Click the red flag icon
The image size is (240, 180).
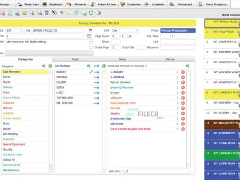(90, 30)
